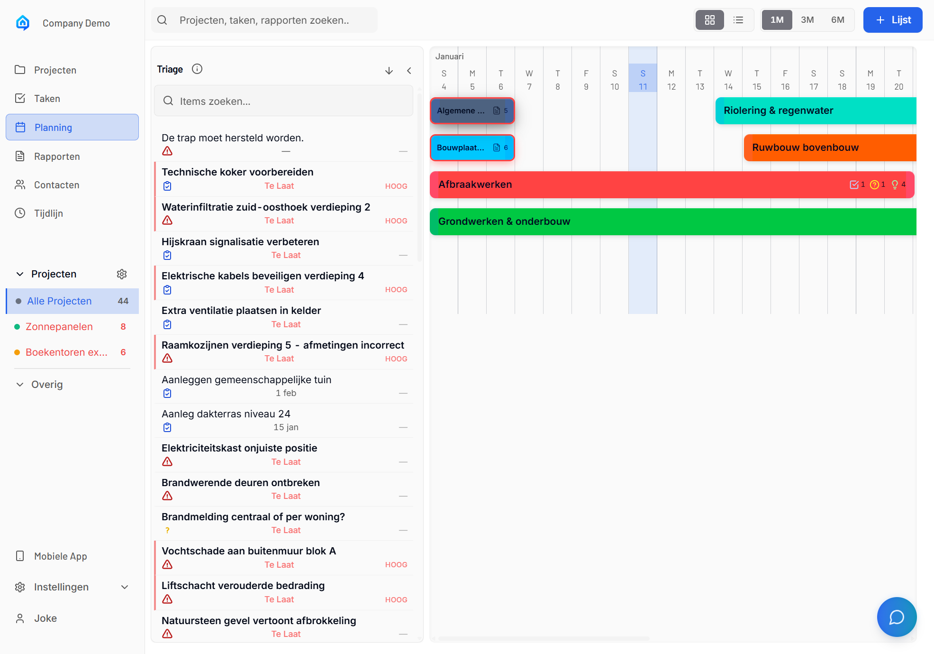Select the Zonnepanelen project
Image resolution: width=934 pixels, height=654 pixels.
pyautogui.click(x=59, y=326)
